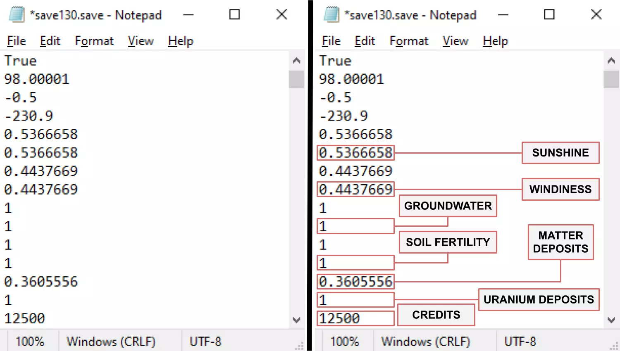The image size is (620, 351).
Task: Place cursor on "-0.5" line in left window
Action: tap(21, 97)
